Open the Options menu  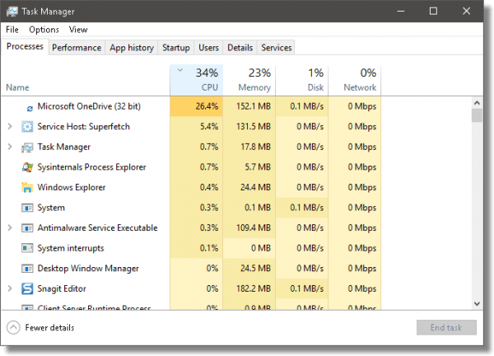(x=44, y=30)
